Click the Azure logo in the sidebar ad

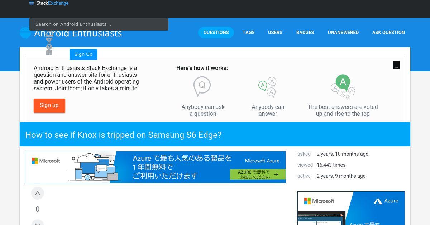click(386, 201)
